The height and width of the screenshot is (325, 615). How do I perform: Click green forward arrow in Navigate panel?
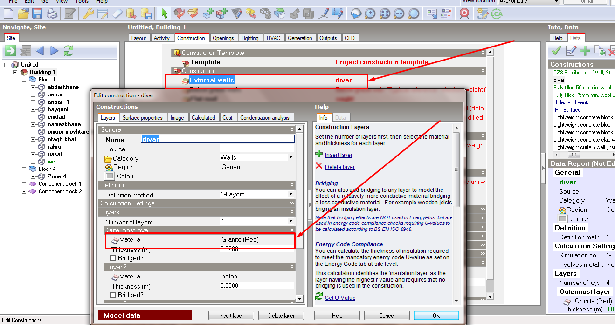11,51
